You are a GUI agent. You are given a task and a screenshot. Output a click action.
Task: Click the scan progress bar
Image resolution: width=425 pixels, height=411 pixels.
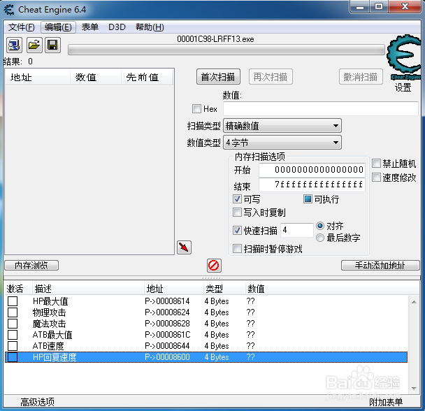(x=226, y=50)
